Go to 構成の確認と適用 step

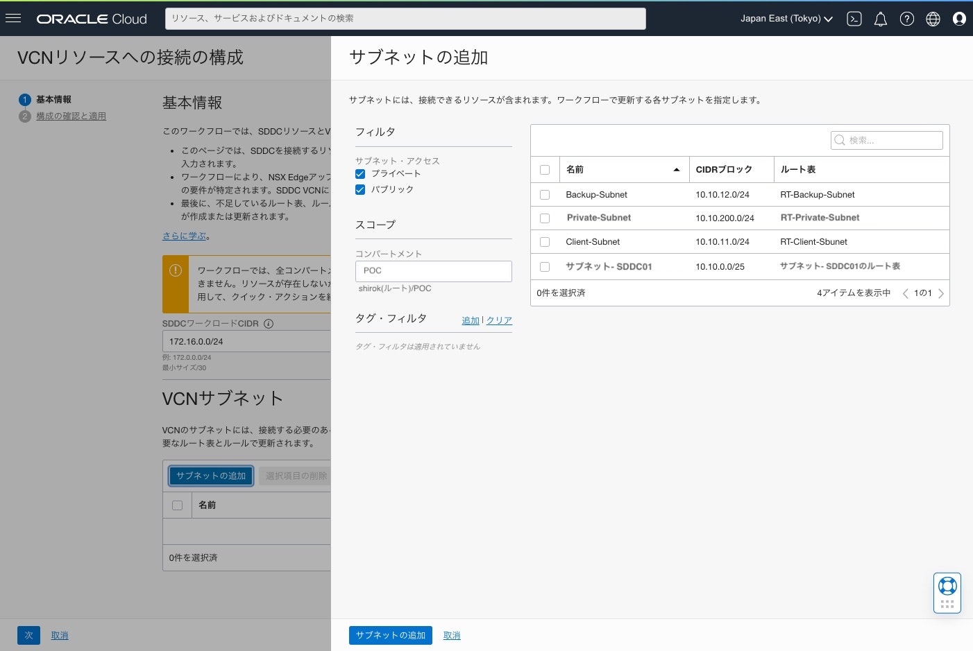(x=71, y=116)
